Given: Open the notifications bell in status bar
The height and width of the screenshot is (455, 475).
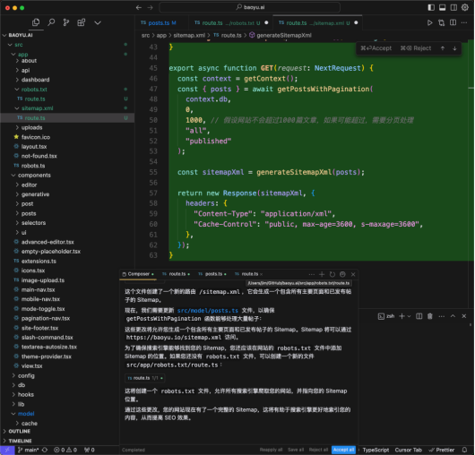Looking at the screenshot, I should pyautogui.click(x=464, y=450).
